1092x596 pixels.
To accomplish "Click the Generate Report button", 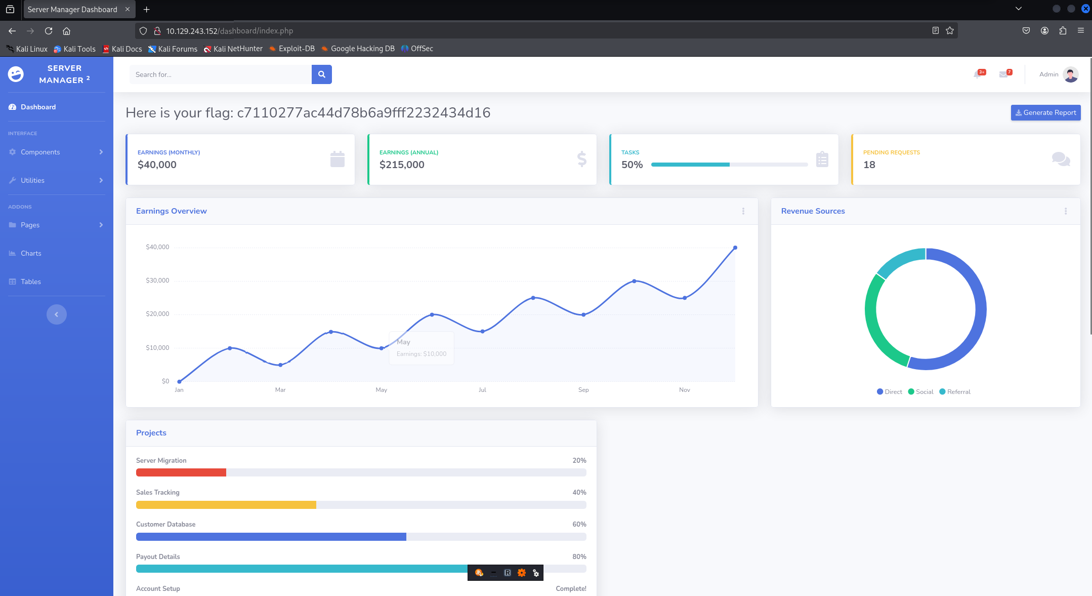I will click(x=1045, y=112).
